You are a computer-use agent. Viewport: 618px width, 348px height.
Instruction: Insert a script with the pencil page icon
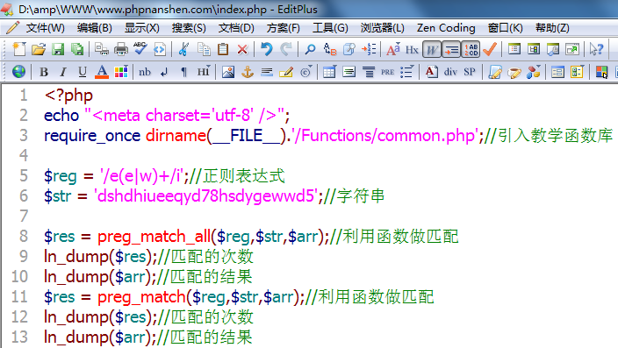pos(494,72)
